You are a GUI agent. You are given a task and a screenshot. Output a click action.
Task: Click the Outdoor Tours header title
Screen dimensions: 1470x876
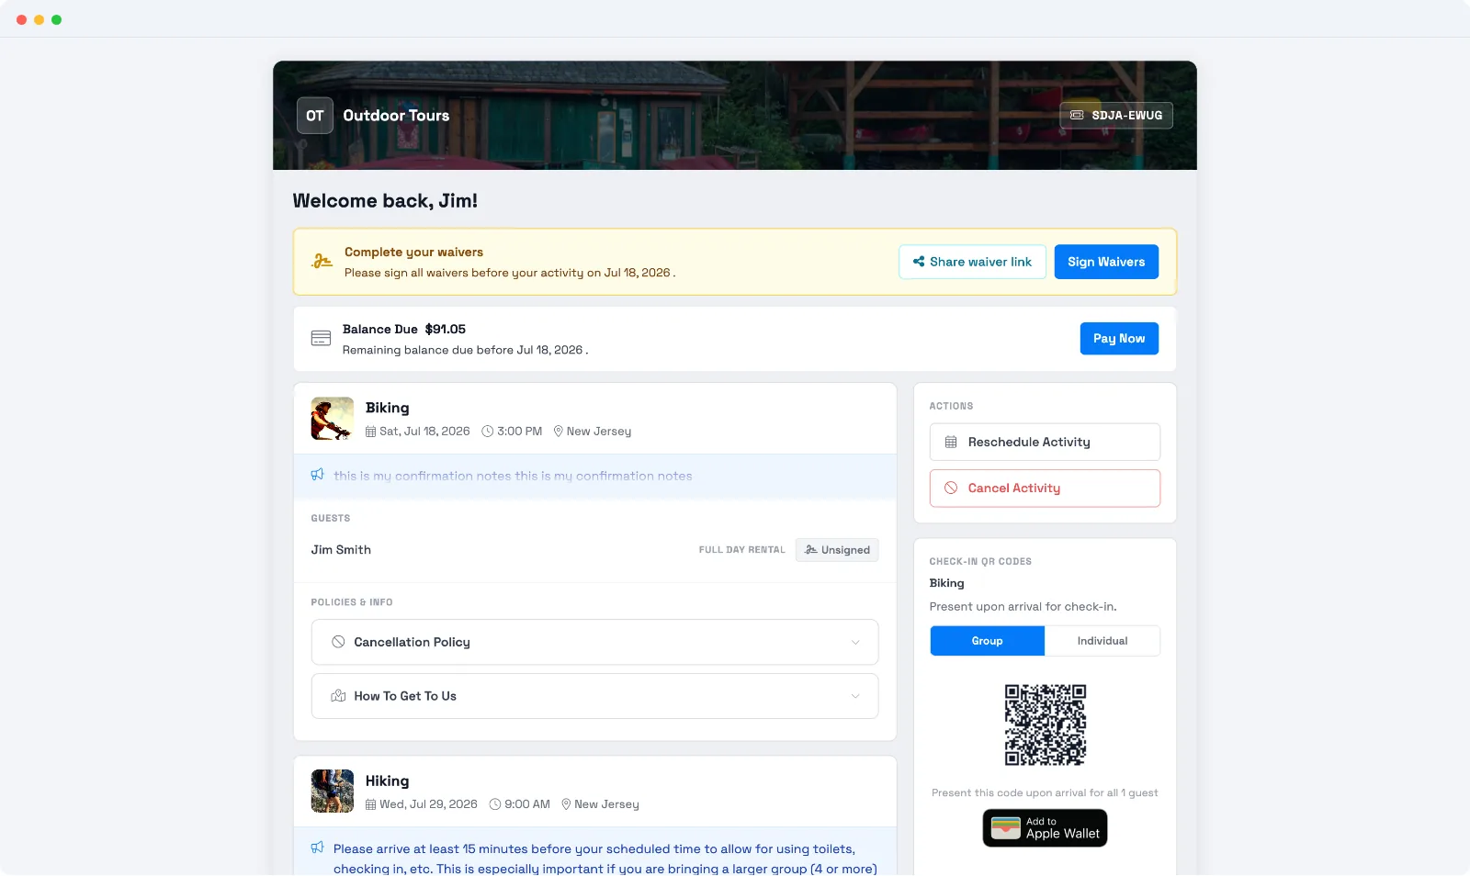[x=396, y=116]
